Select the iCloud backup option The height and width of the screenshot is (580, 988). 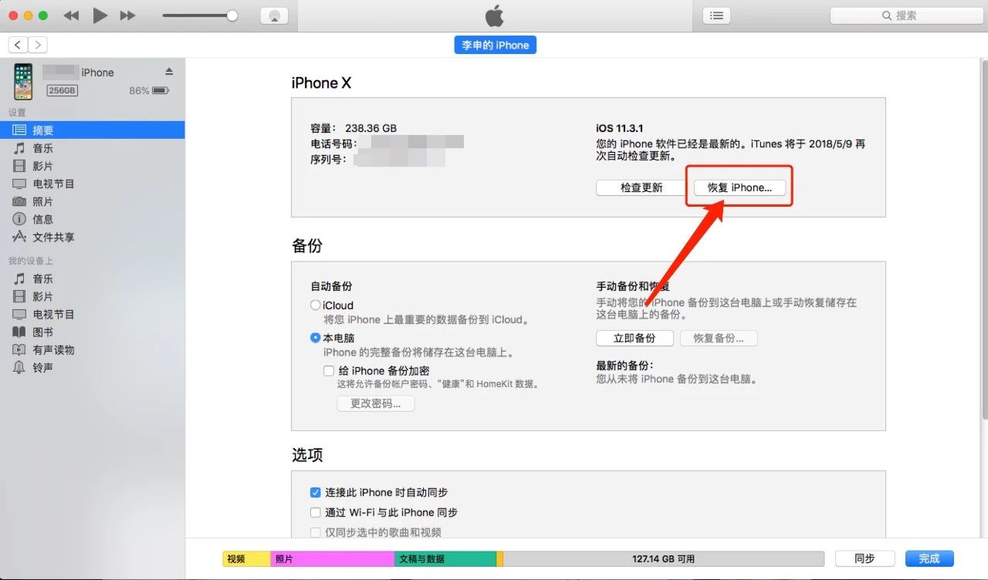tap(316, 305)
